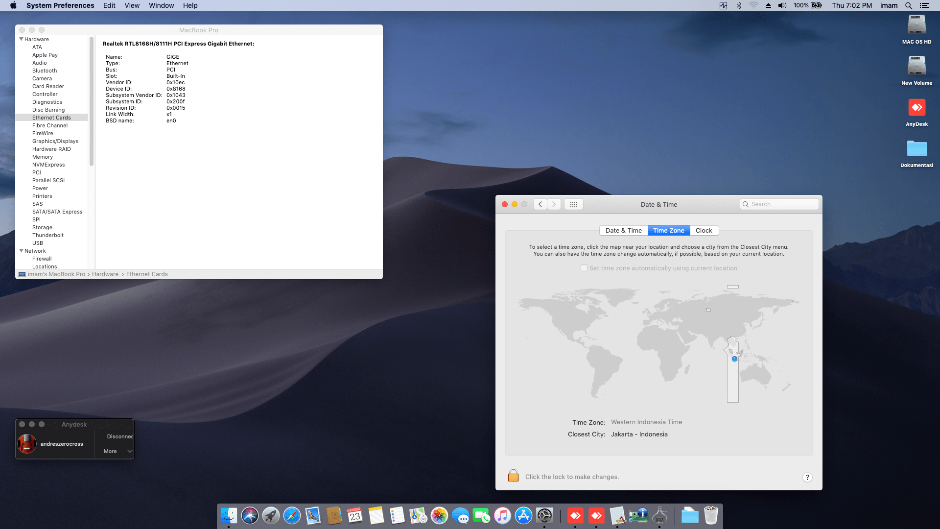The width and height of the screenshot is (940, 529).
Task: Click imam user name in menu bar
Action: (x=889, y=5)
